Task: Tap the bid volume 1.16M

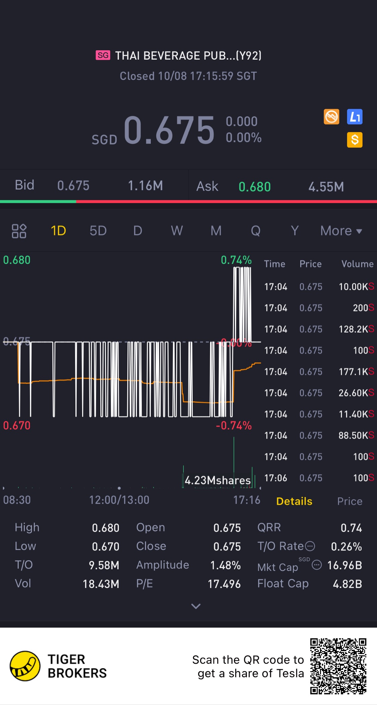Action: point(145,186)
